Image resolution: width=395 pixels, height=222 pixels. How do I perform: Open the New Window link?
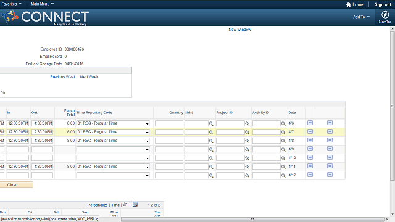(240, 30)
